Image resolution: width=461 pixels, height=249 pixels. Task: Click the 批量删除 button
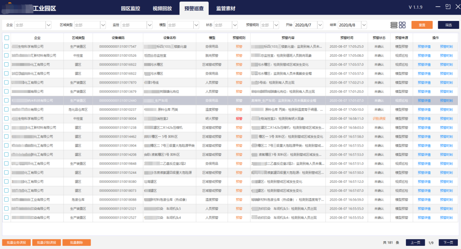[x=76, y=242]
